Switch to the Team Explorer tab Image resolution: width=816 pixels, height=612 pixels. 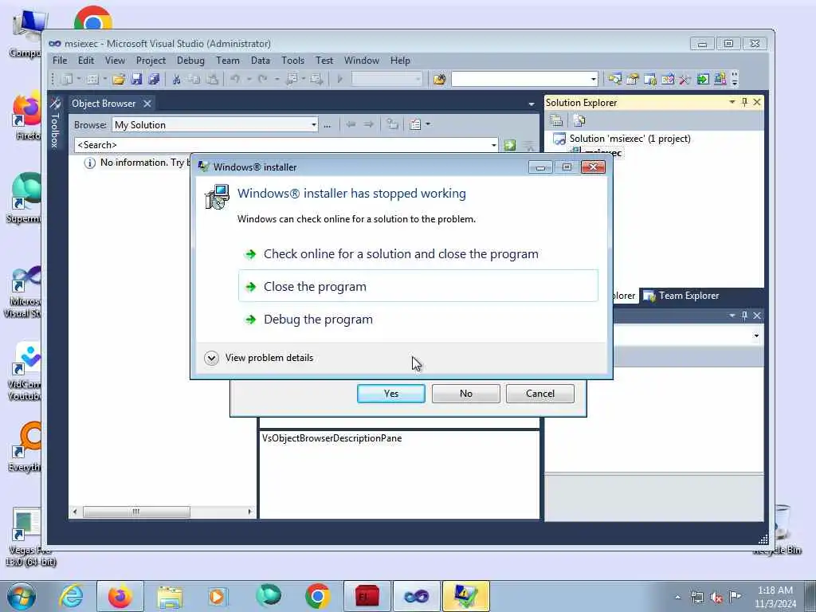click(x=681, y=296)
